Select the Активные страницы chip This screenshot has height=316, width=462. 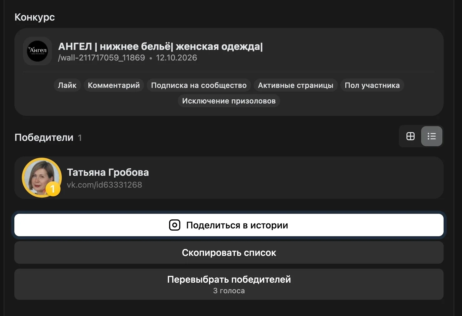click(295, 85)
